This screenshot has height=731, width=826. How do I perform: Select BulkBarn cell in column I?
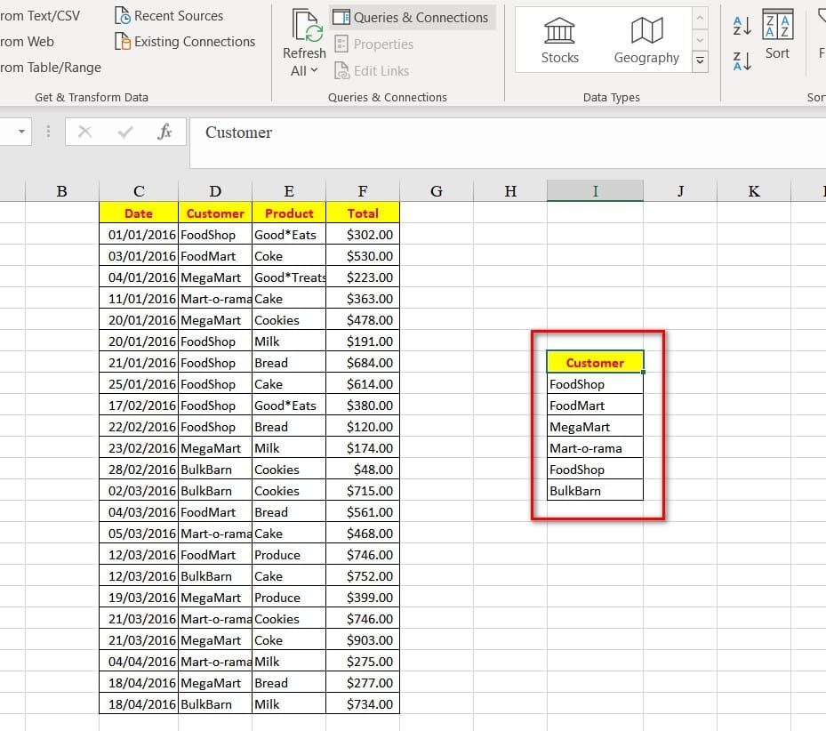tap(595, 491)
